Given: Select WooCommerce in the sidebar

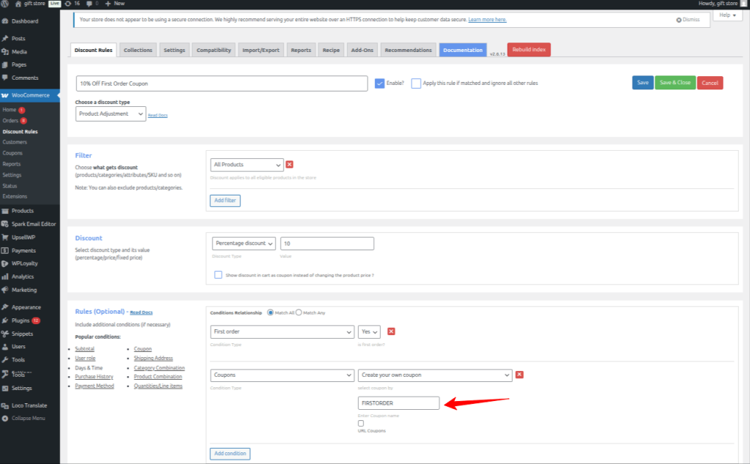Looking at the screenshot, I should 29,94.
